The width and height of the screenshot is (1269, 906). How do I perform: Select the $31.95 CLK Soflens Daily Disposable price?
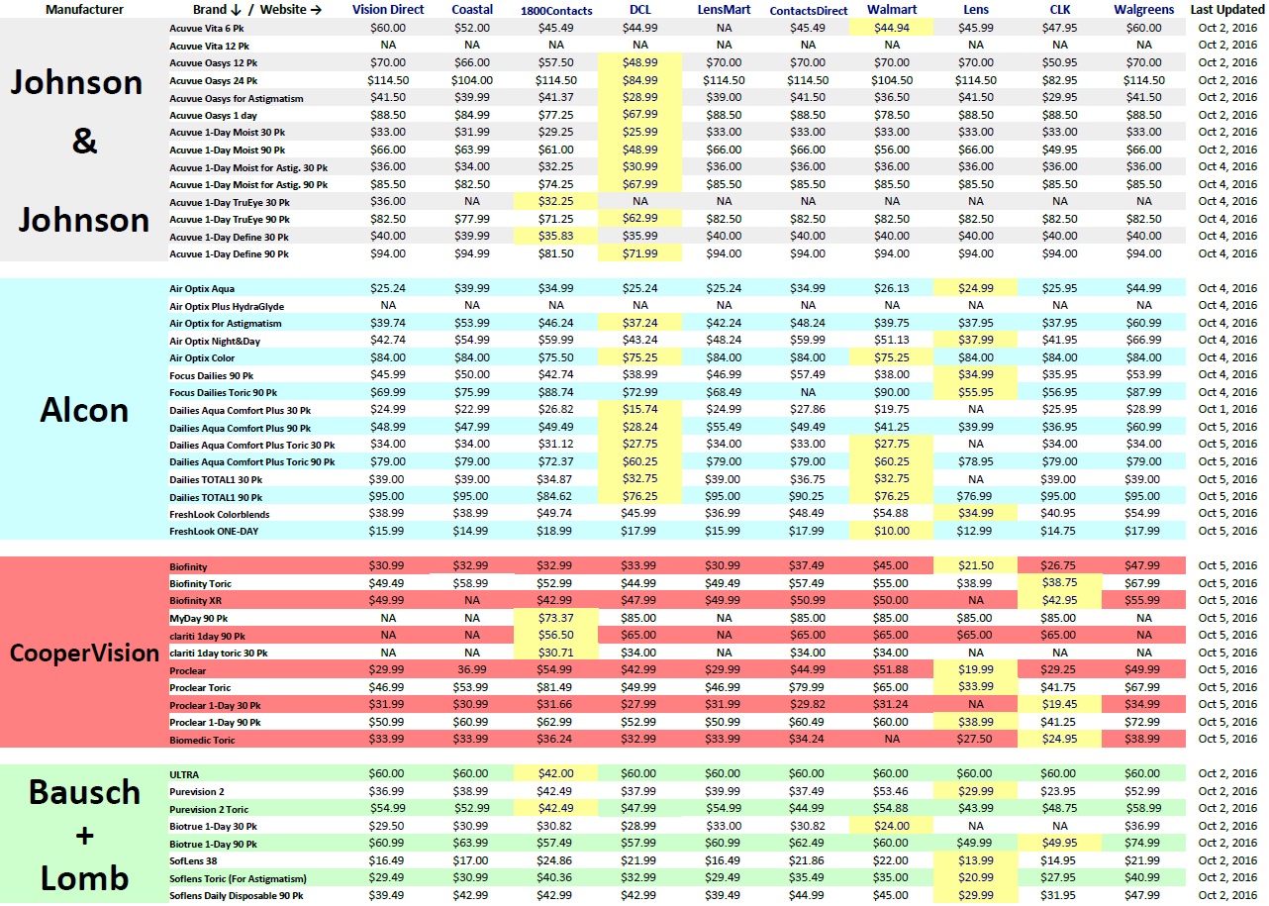[x=1059, y=895]
